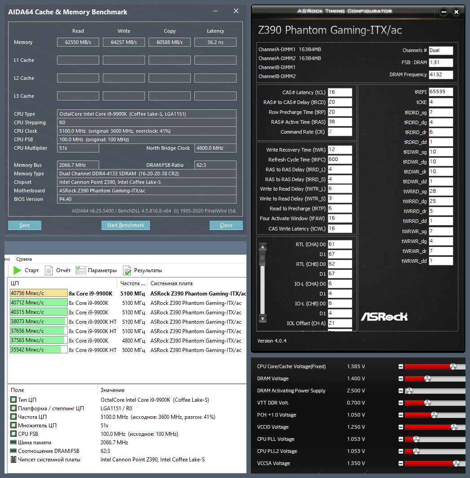This screenshot has width=470, height=478.
Task: Click the ЦП column header
Action: point(62,283)
